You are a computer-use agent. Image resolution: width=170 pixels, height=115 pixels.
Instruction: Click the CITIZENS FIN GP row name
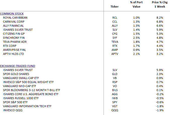[14, 34]
